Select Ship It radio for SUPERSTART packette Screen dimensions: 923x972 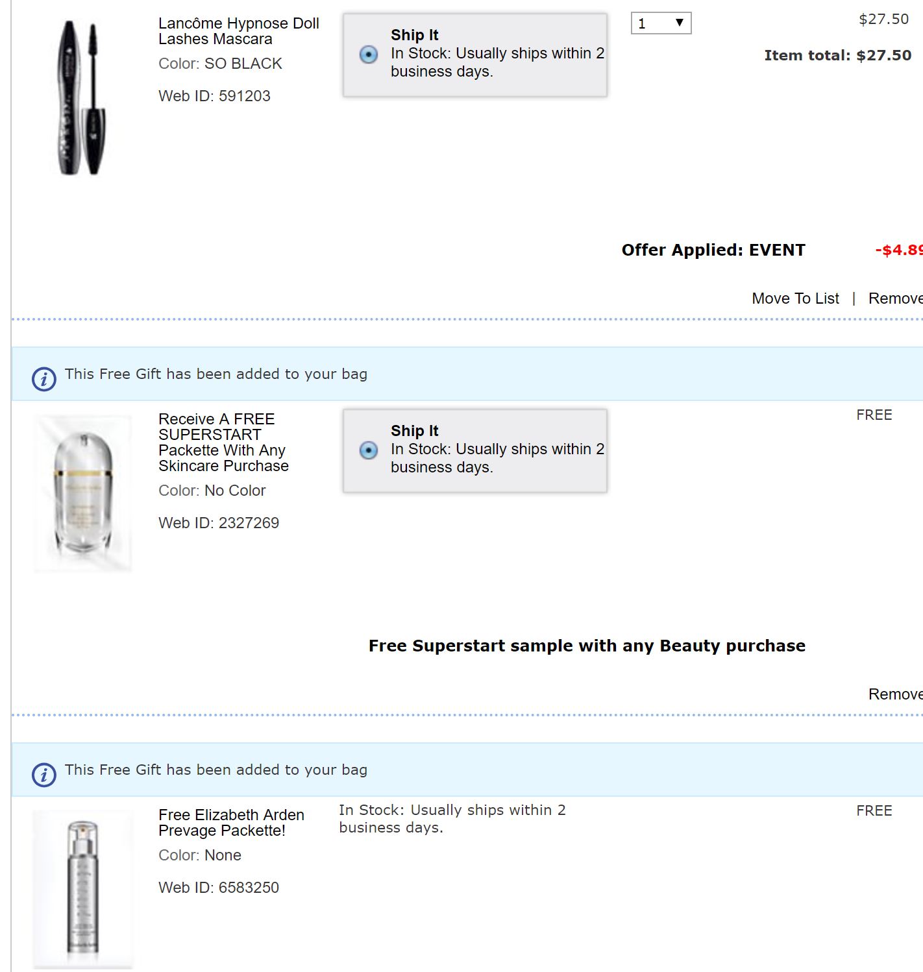click(369, 450)
